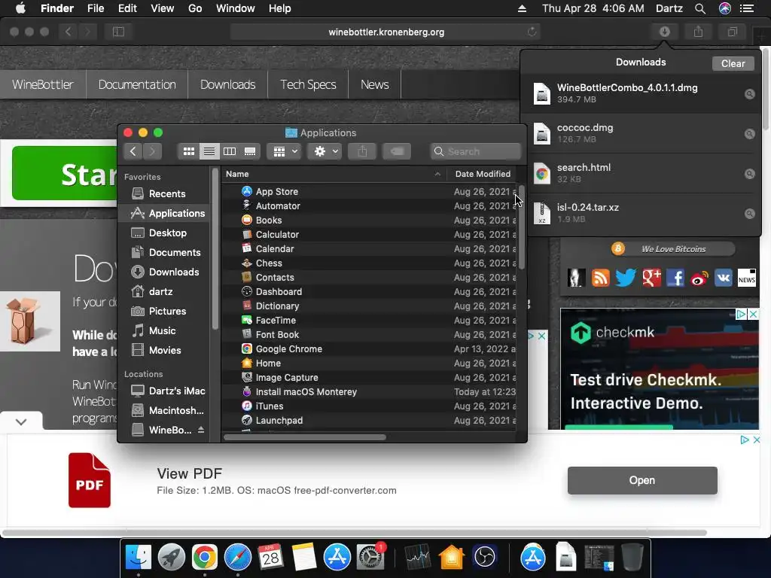This screenshot has width=771, height=578.
Task: Reload the winebottler page
Action: point(532,32)
